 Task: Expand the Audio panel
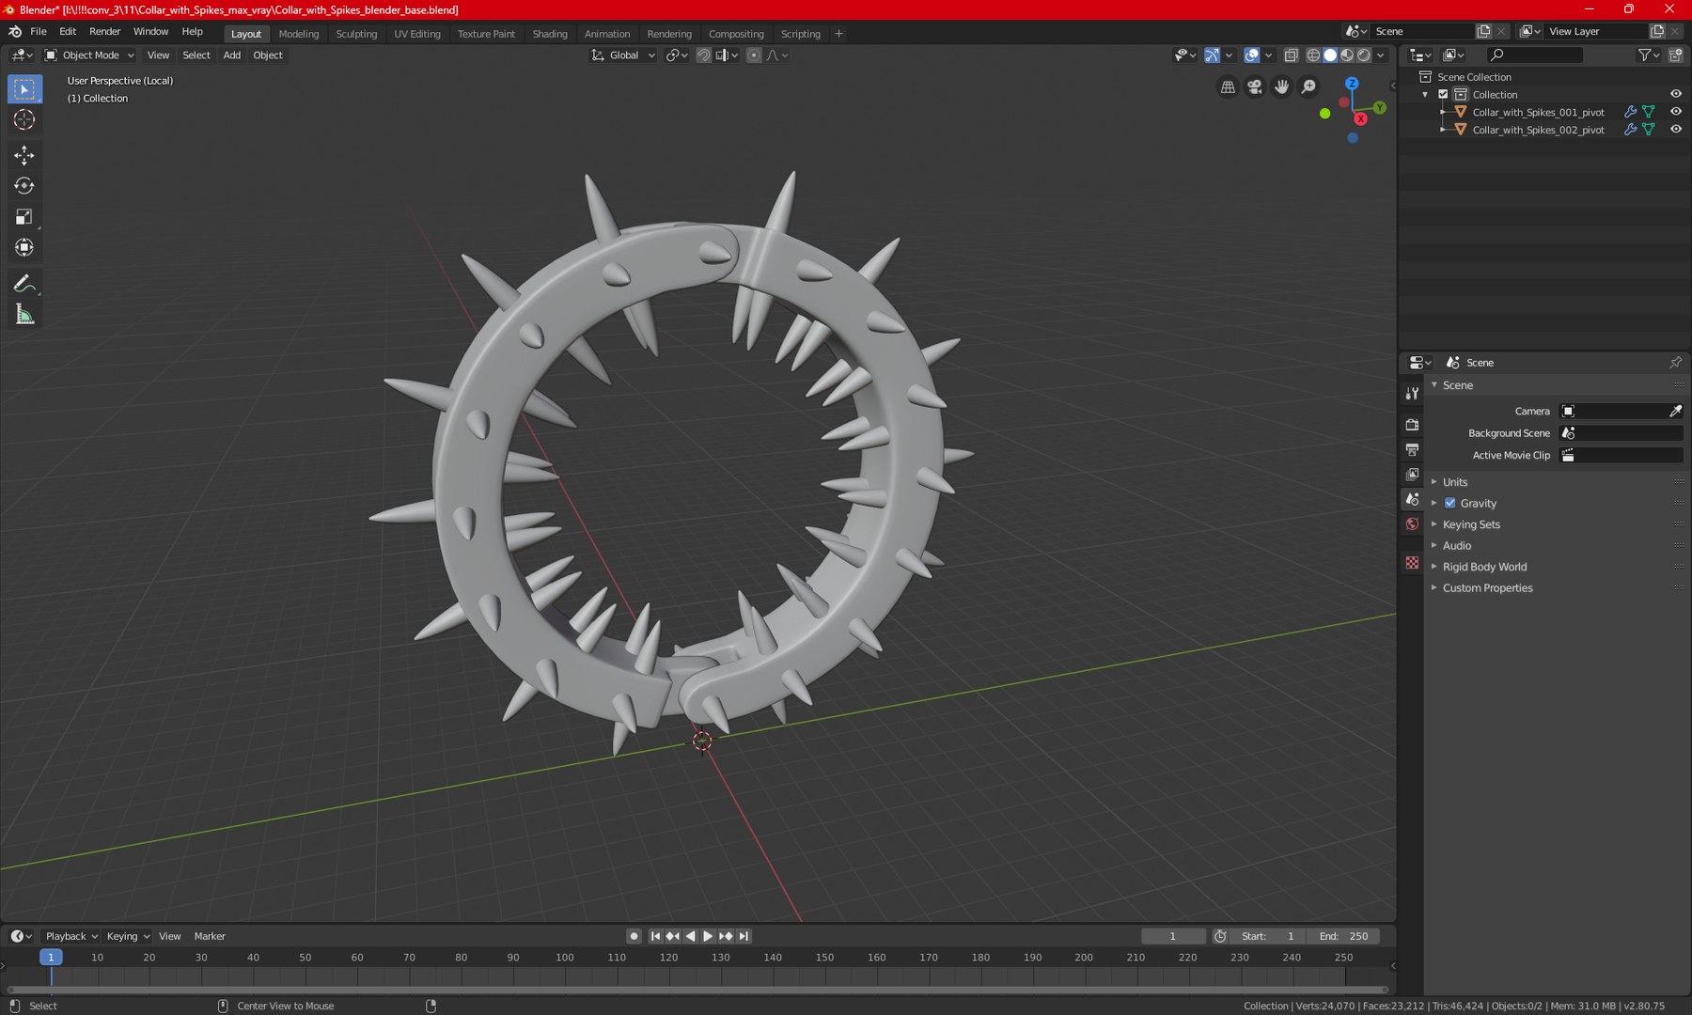(x=1457, y=546)
